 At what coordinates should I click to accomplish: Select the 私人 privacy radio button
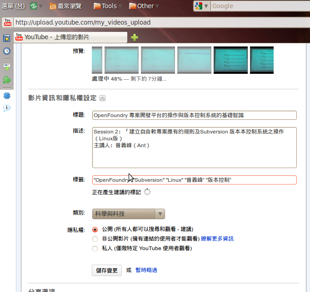click(95, 249)
